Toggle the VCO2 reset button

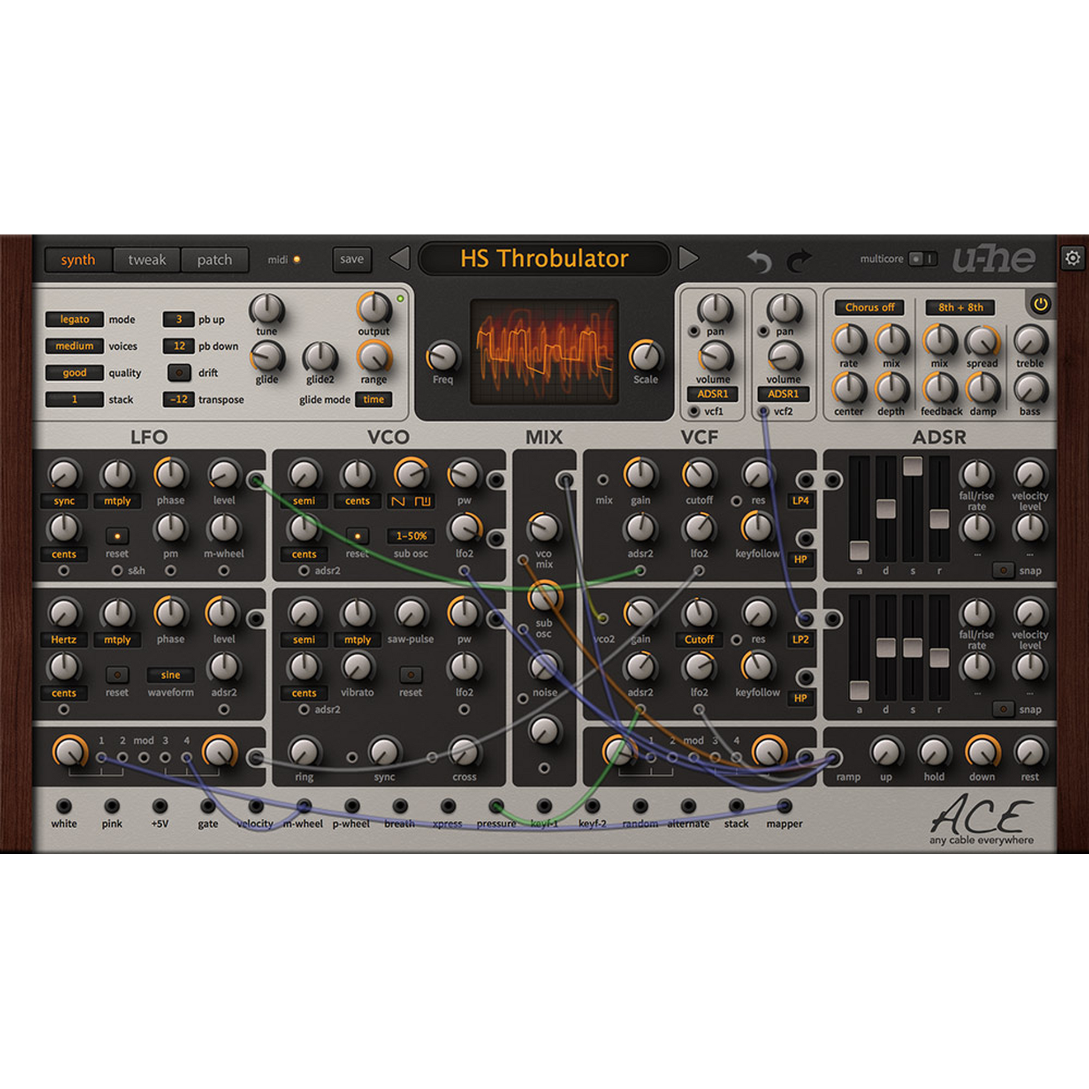(x=411, y=675)
